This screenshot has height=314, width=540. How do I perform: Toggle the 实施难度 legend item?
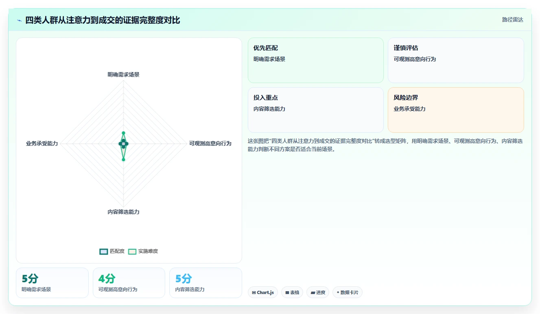[143, 251]
